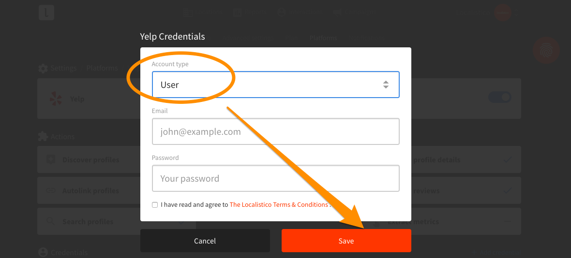Screen dimensions: 571x258
Task: Click the Password input field
Action: 276,178
